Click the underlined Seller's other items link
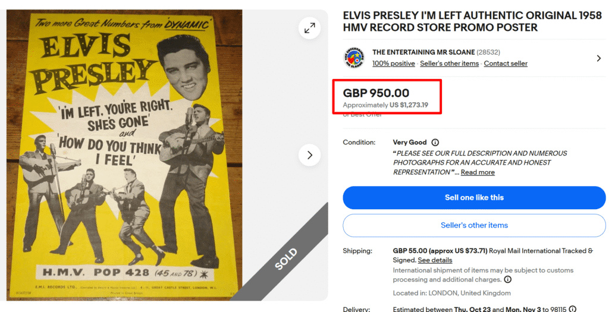This screenshot has width=609, height=312. point(449,64)
